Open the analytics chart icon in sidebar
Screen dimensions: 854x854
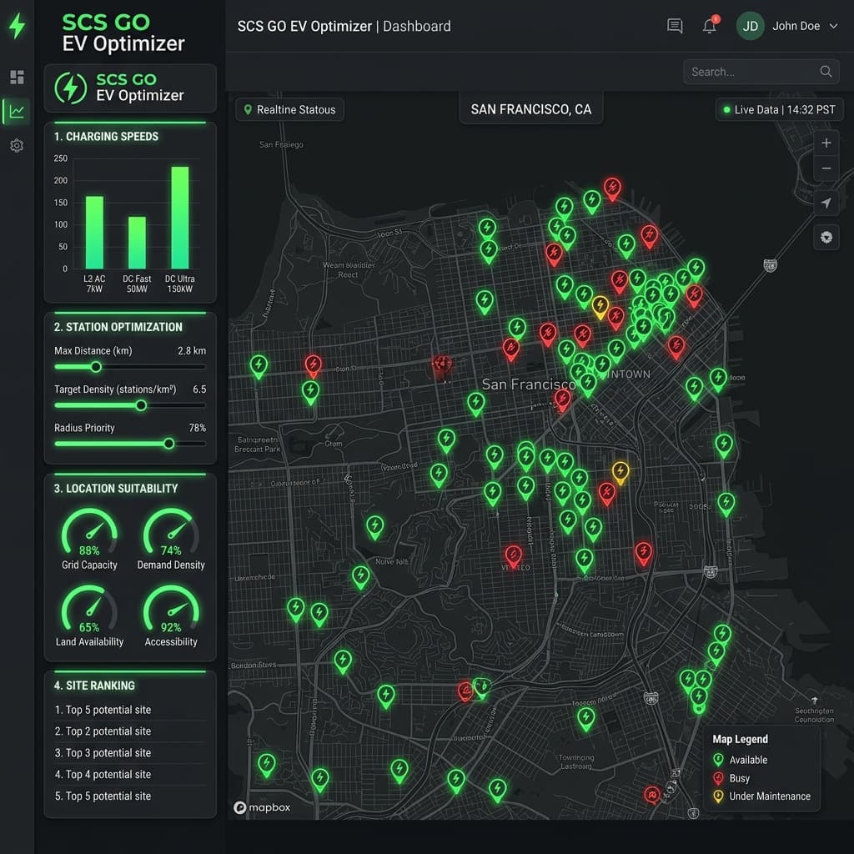pos(17,112)
